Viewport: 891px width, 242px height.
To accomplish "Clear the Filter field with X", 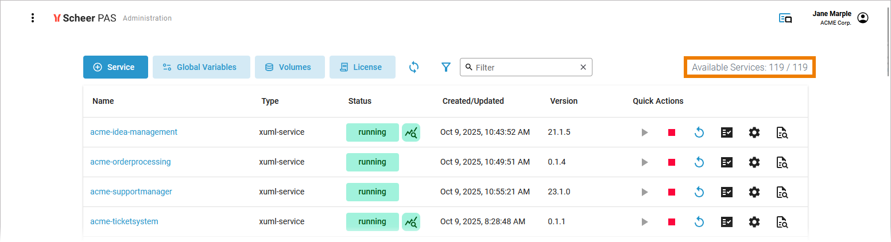I will tap(583, 67).
